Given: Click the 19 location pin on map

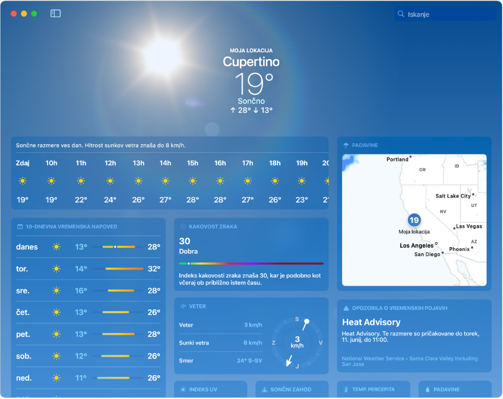Looking at the screenshot, I should [414, 220].
